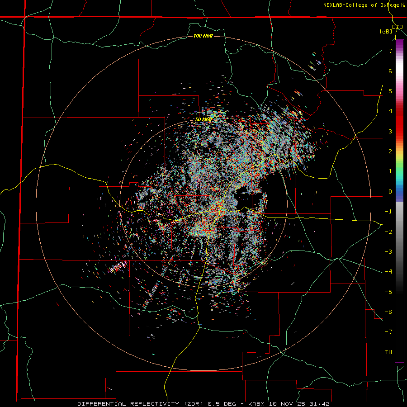The height and width of the screenshot is (407, 407).
Task: Click the [dB] units label
Action: [x=386, y=31]
